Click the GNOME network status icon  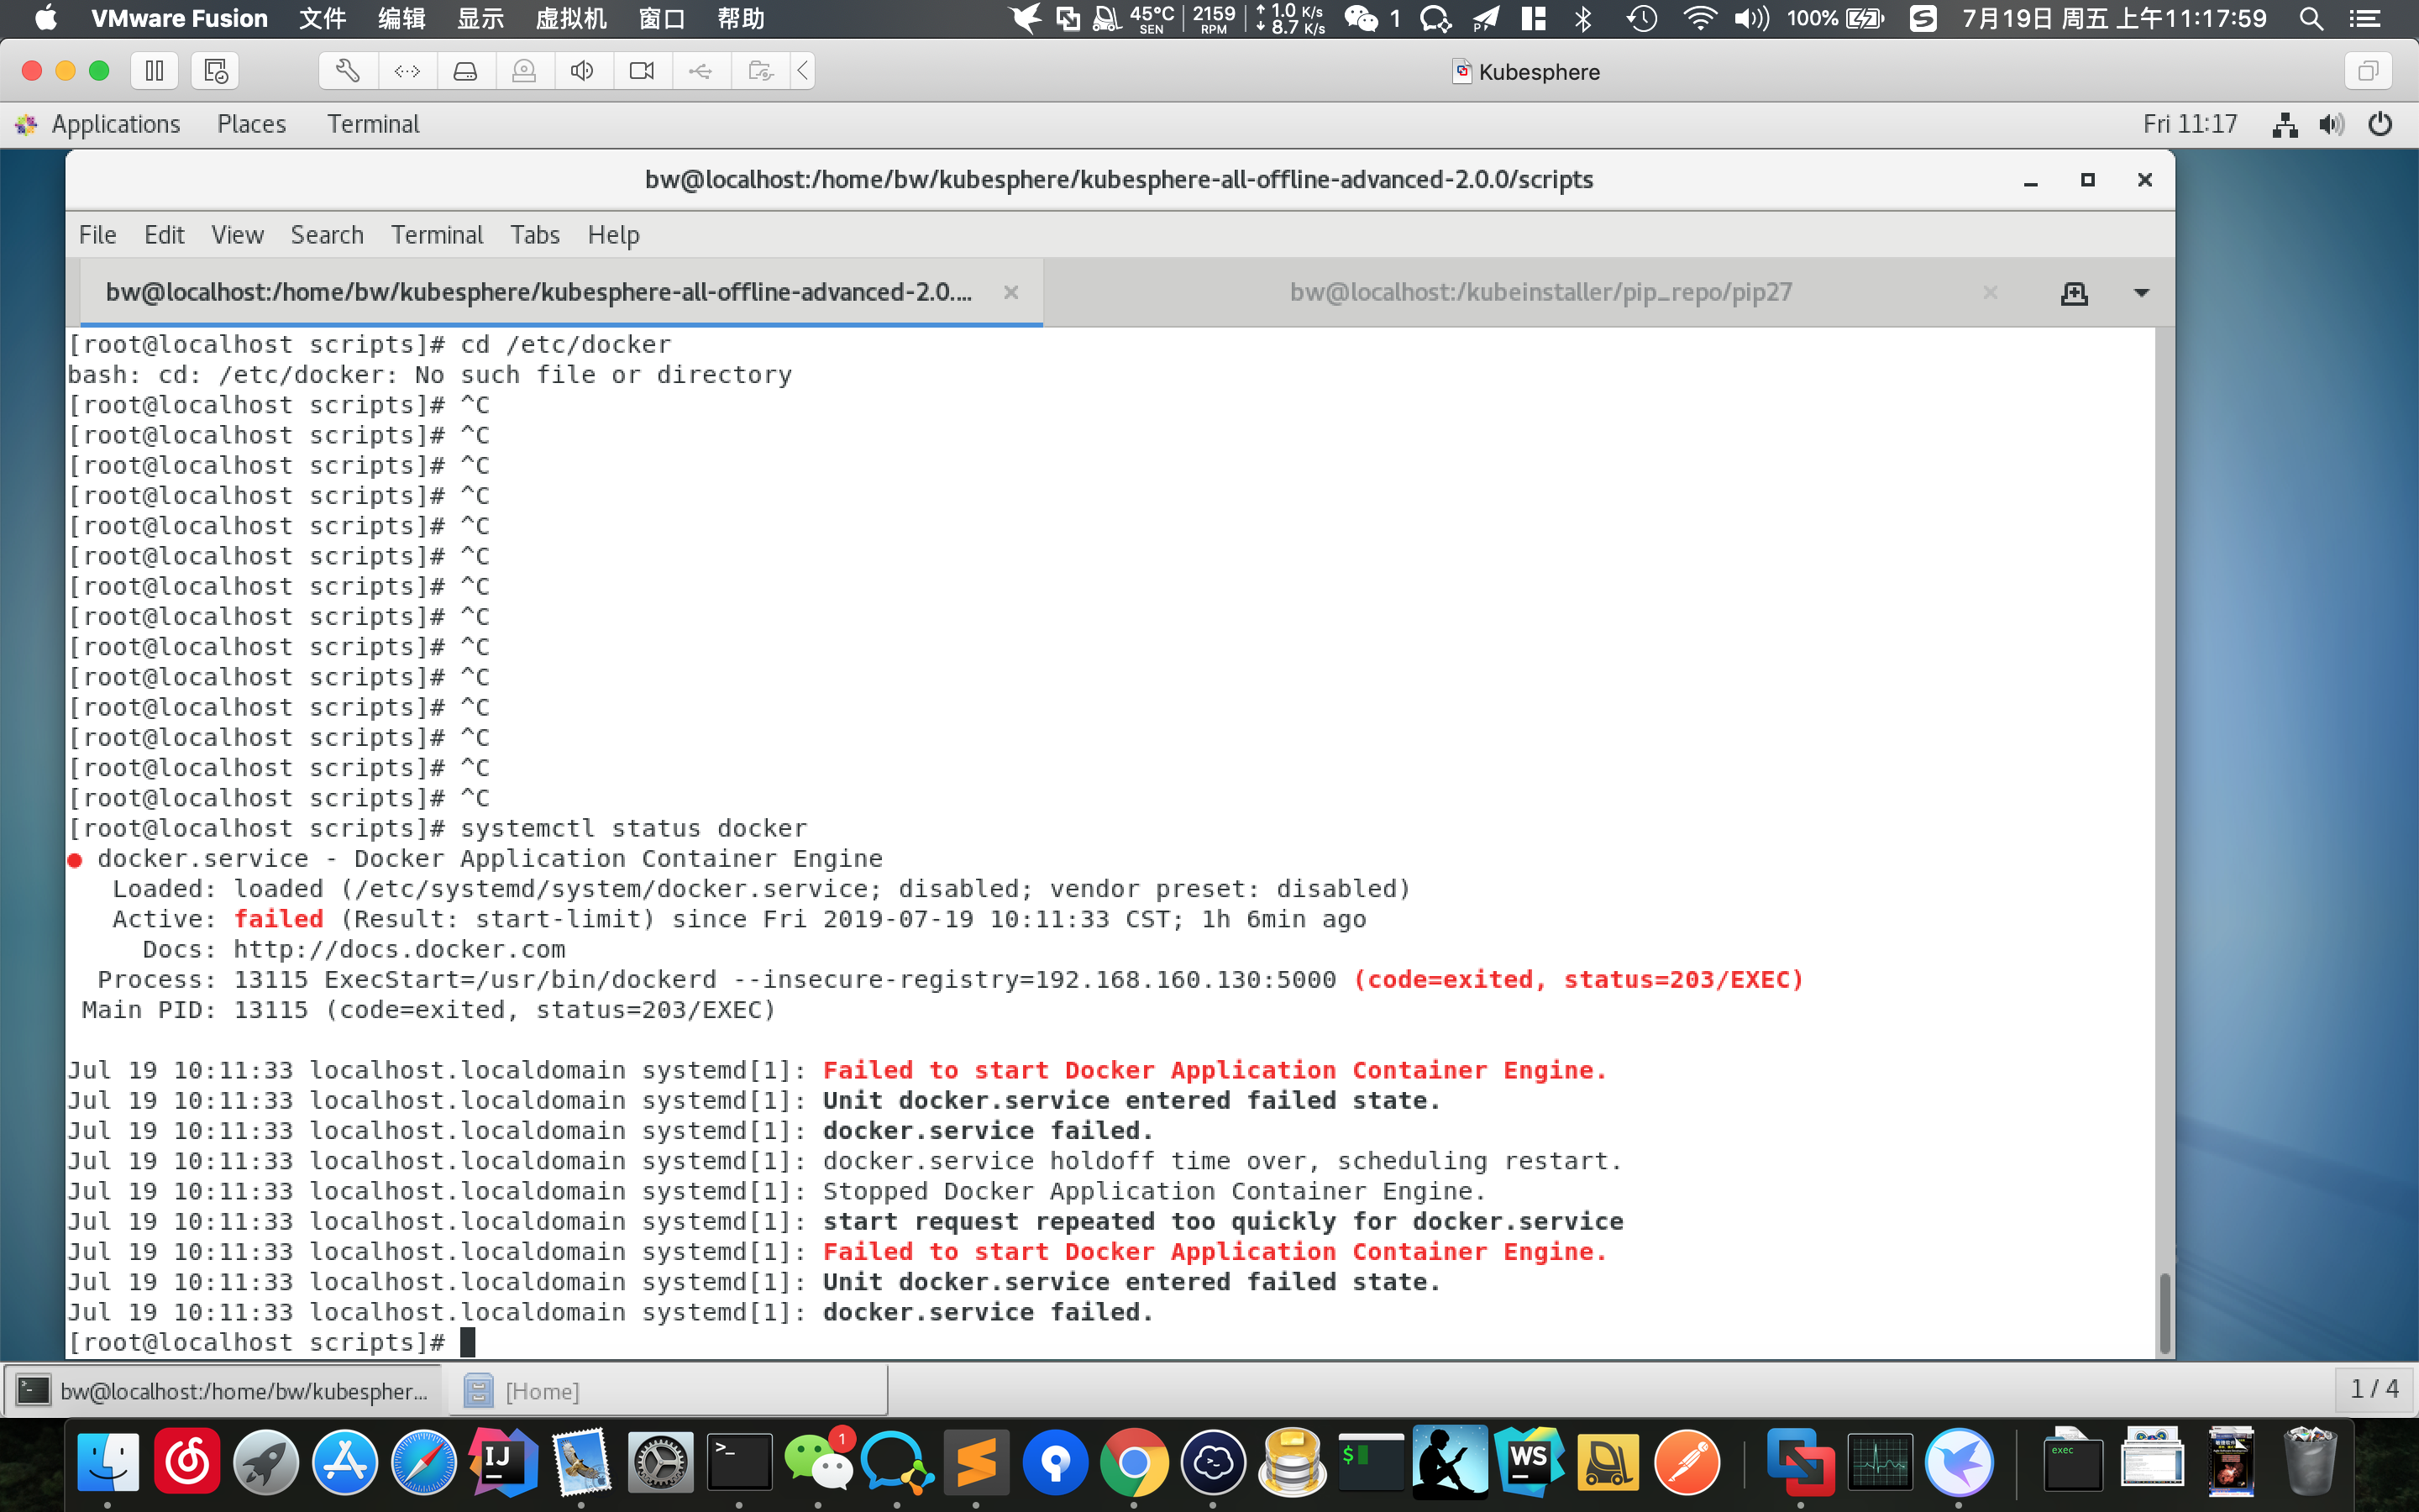pyautogui.click(x=2284, y=125)
